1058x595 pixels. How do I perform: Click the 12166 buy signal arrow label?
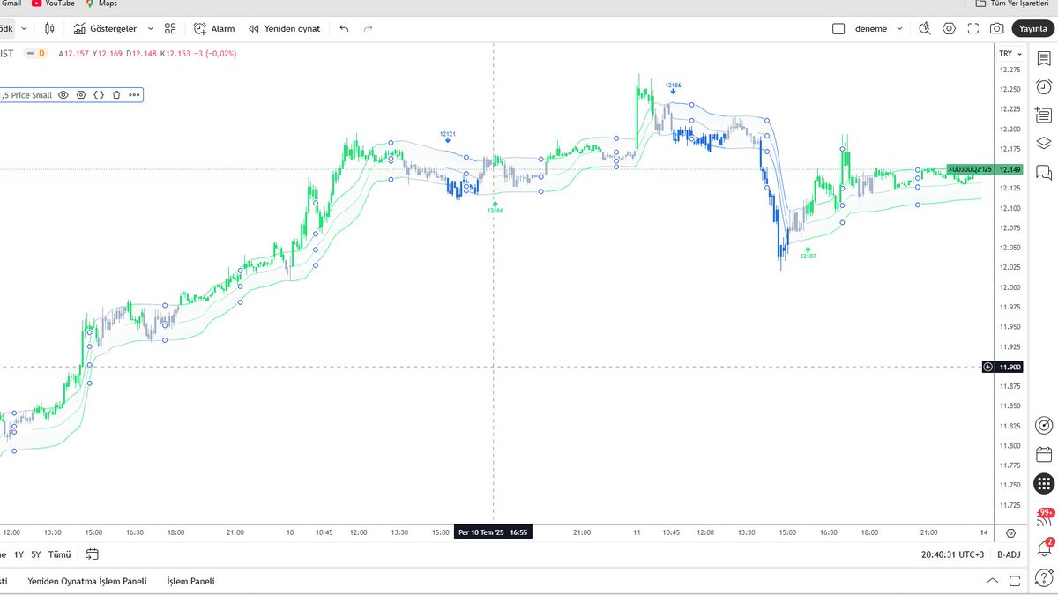coord(495,206)
